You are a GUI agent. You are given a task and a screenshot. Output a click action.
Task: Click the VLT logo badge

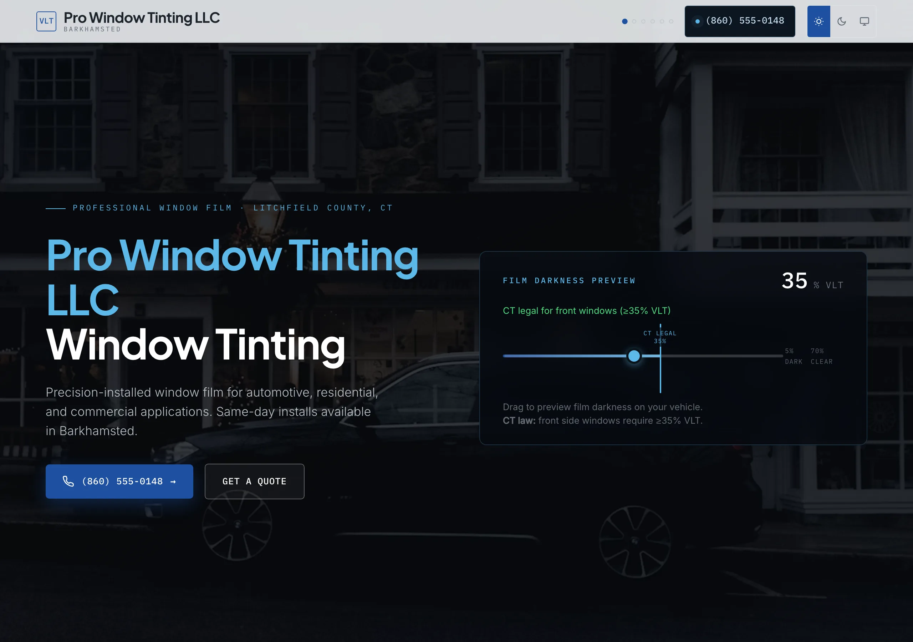[x=46, y=21]
